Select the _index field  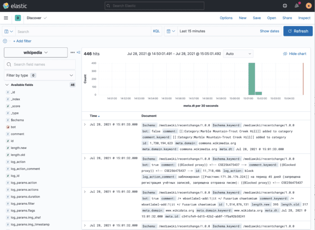pos(15,99)
